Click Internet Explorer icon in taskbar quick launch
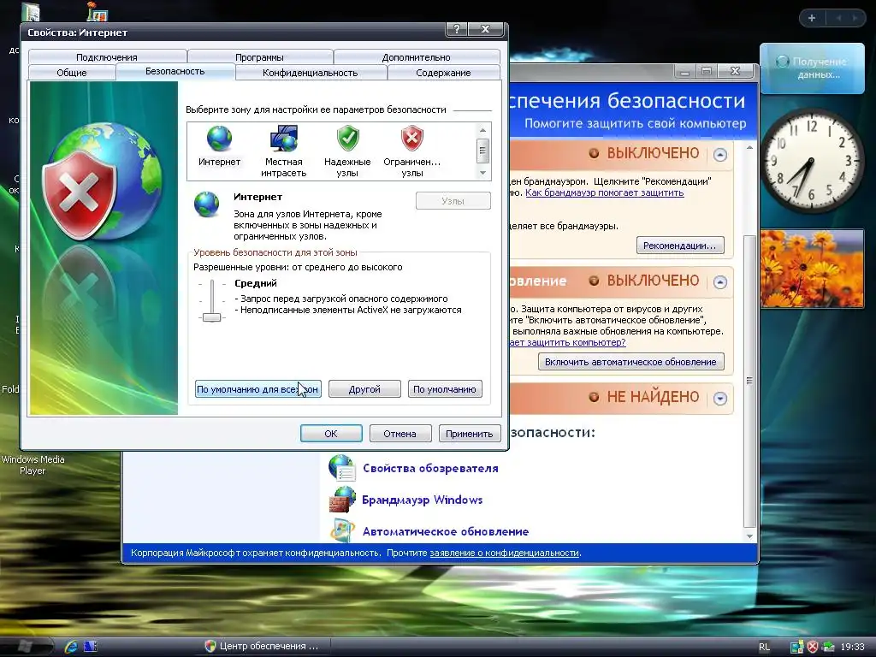Screen dimensions: 876x657 click(71, 647)
